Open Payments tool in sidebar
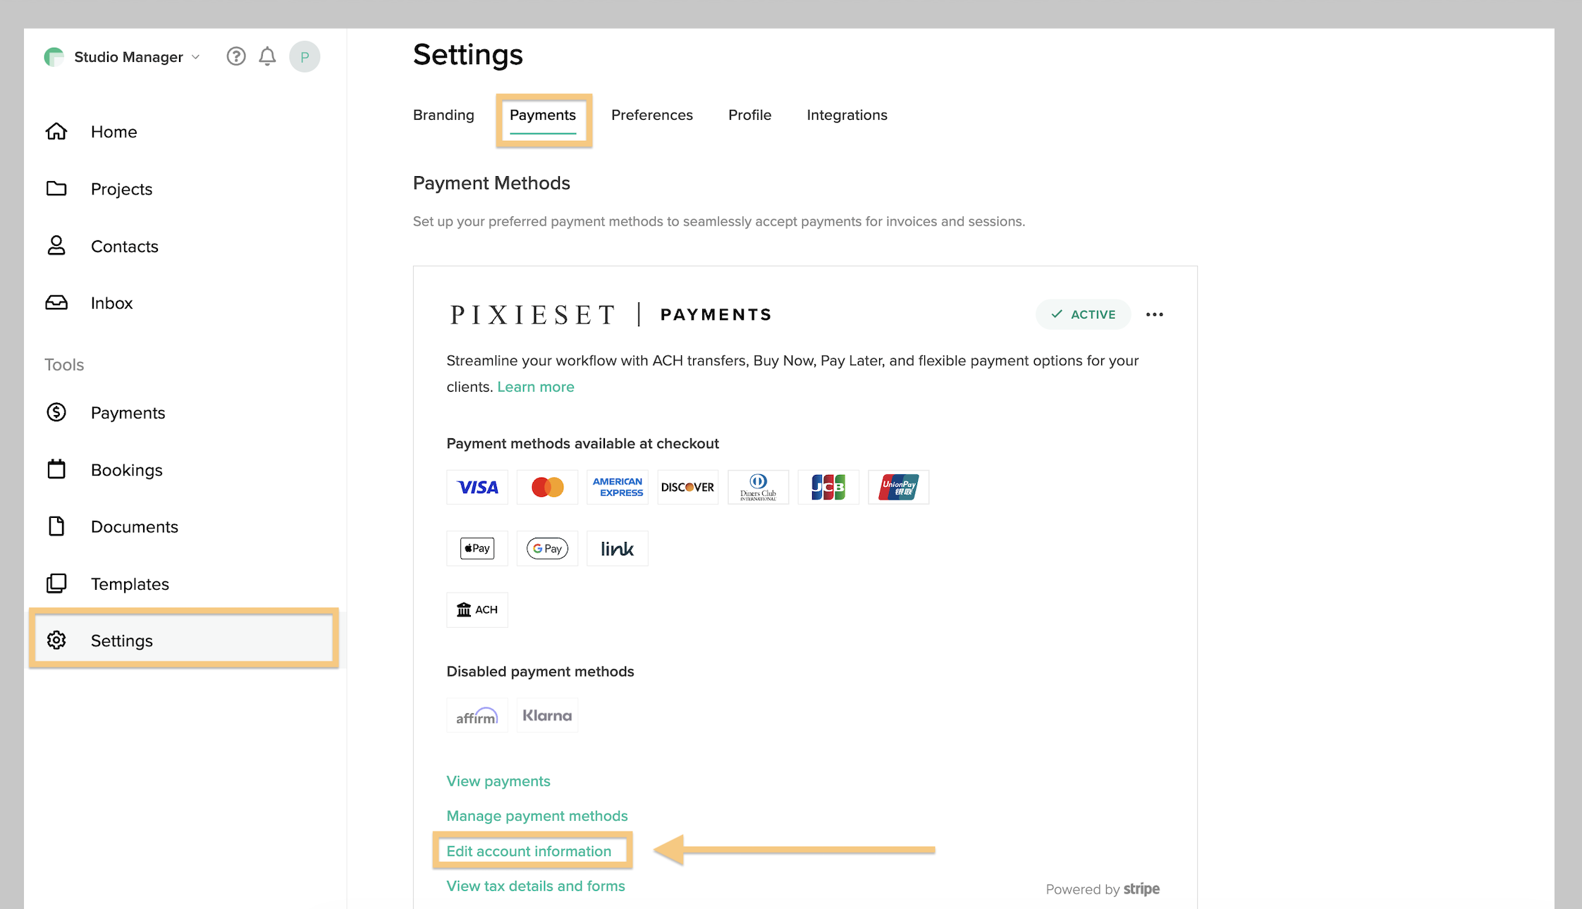1582x909 pixels. point(128,413)
